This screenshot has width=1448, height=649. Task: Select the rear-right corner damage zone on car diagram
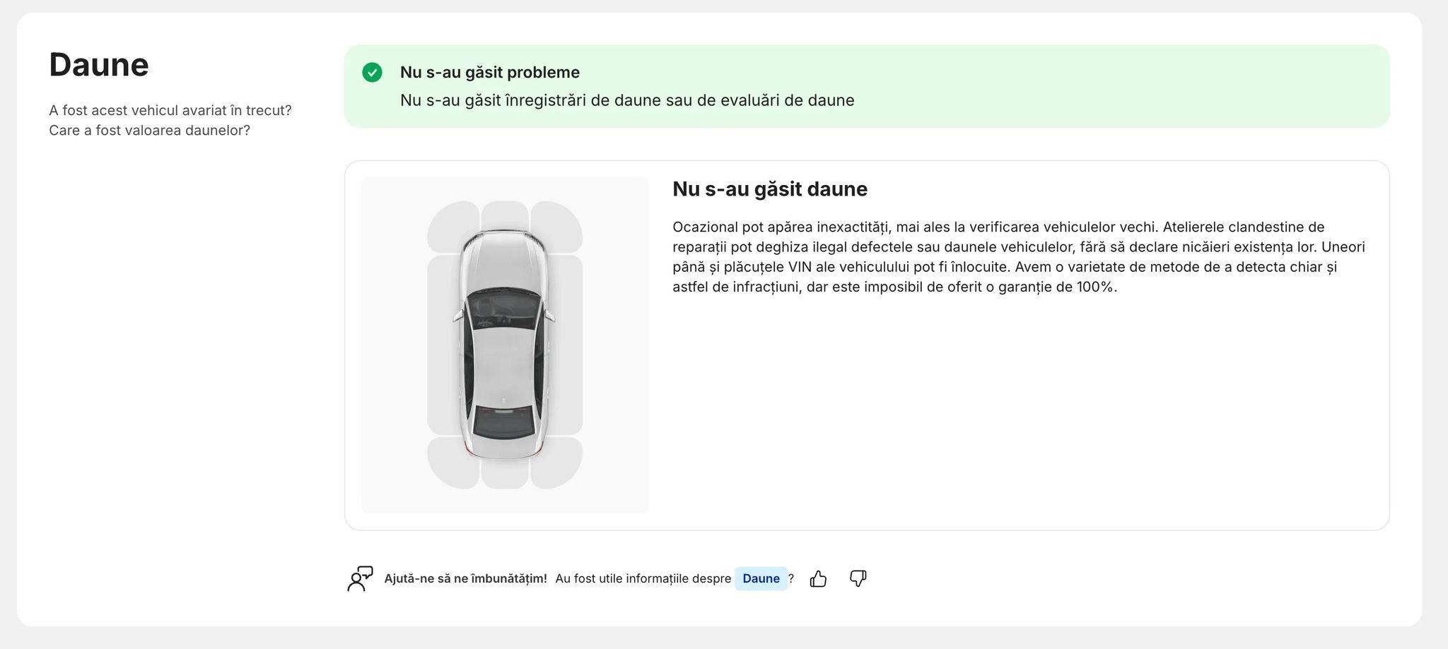(x=559, y=463)
